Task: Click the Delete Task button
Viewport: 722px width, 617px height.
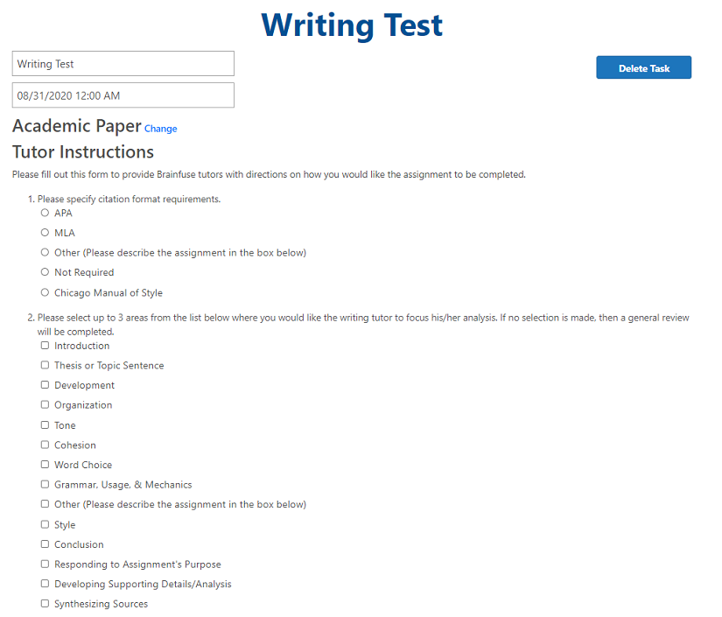Action: pyautogui.click(x=643, y=68)
